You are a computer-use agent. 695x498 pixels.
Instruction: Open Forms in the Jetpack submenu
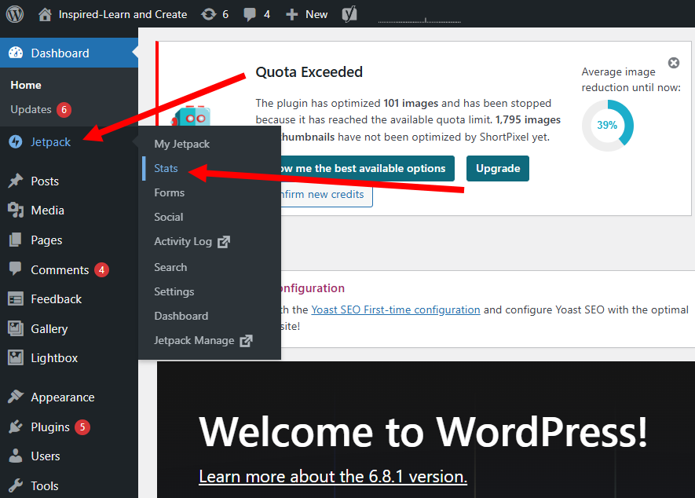click(x=170, y=193)
